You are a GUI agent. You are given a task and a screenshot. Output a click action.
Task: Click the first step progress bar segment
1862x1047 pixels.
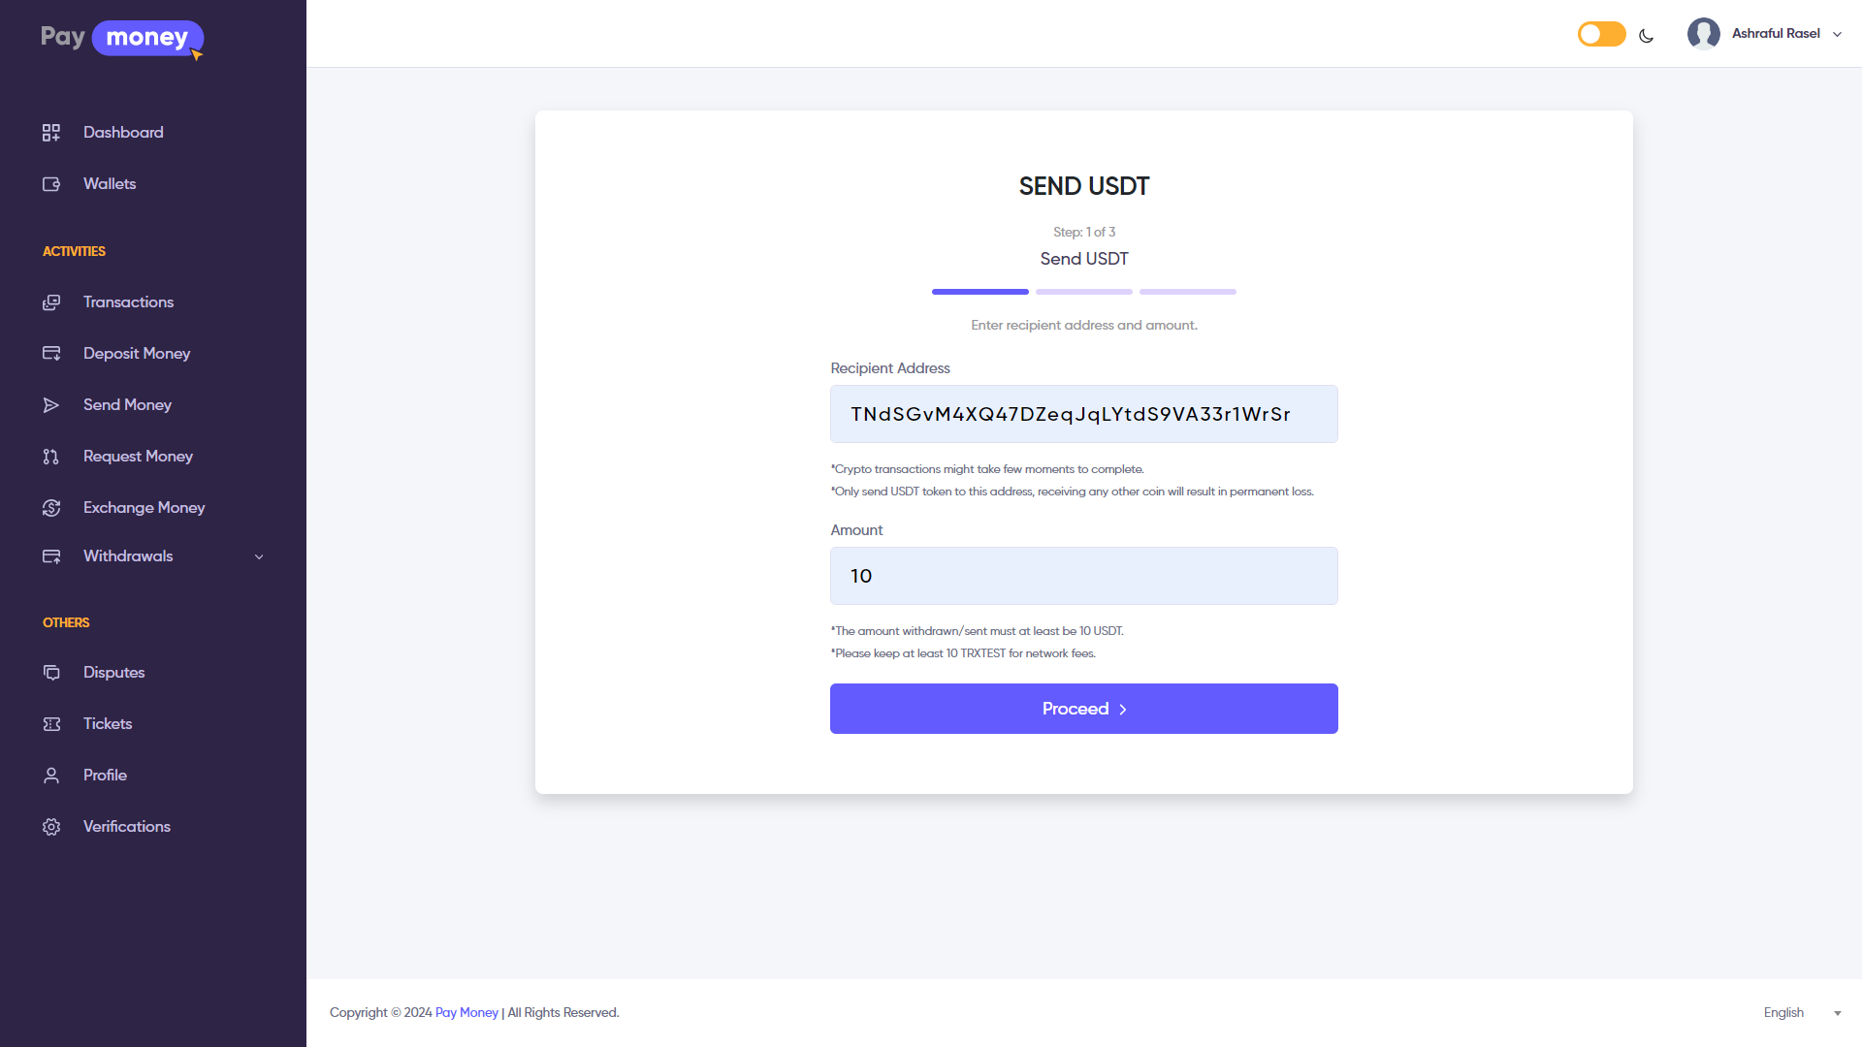[x=979, y=292]
